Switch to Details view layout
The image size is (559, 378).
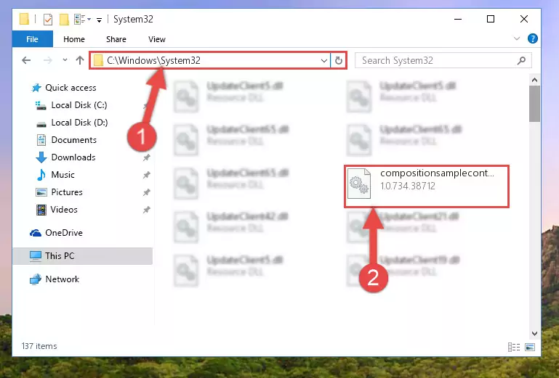[514, 347]
